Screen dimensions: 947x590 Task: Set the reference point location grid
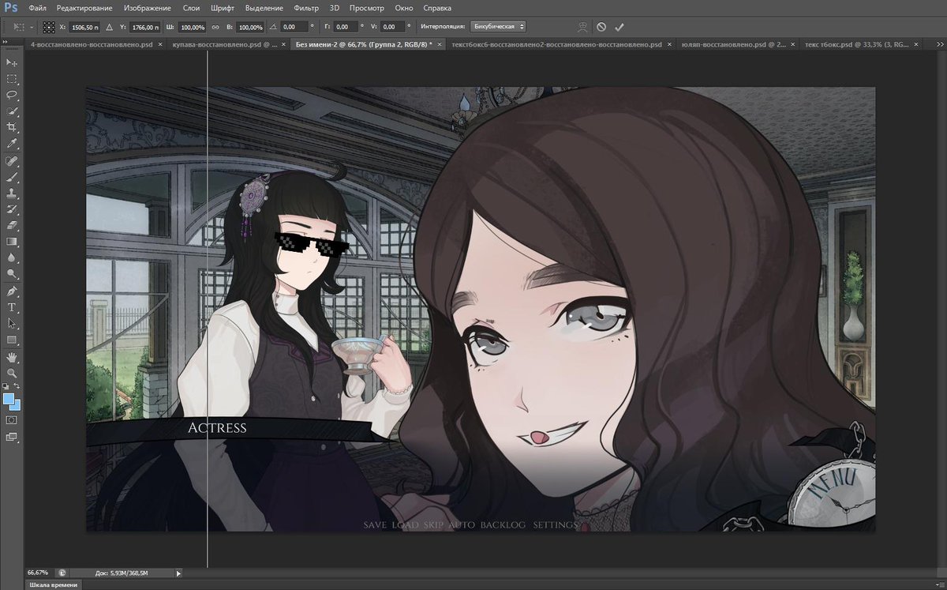(x=49, y=27)
